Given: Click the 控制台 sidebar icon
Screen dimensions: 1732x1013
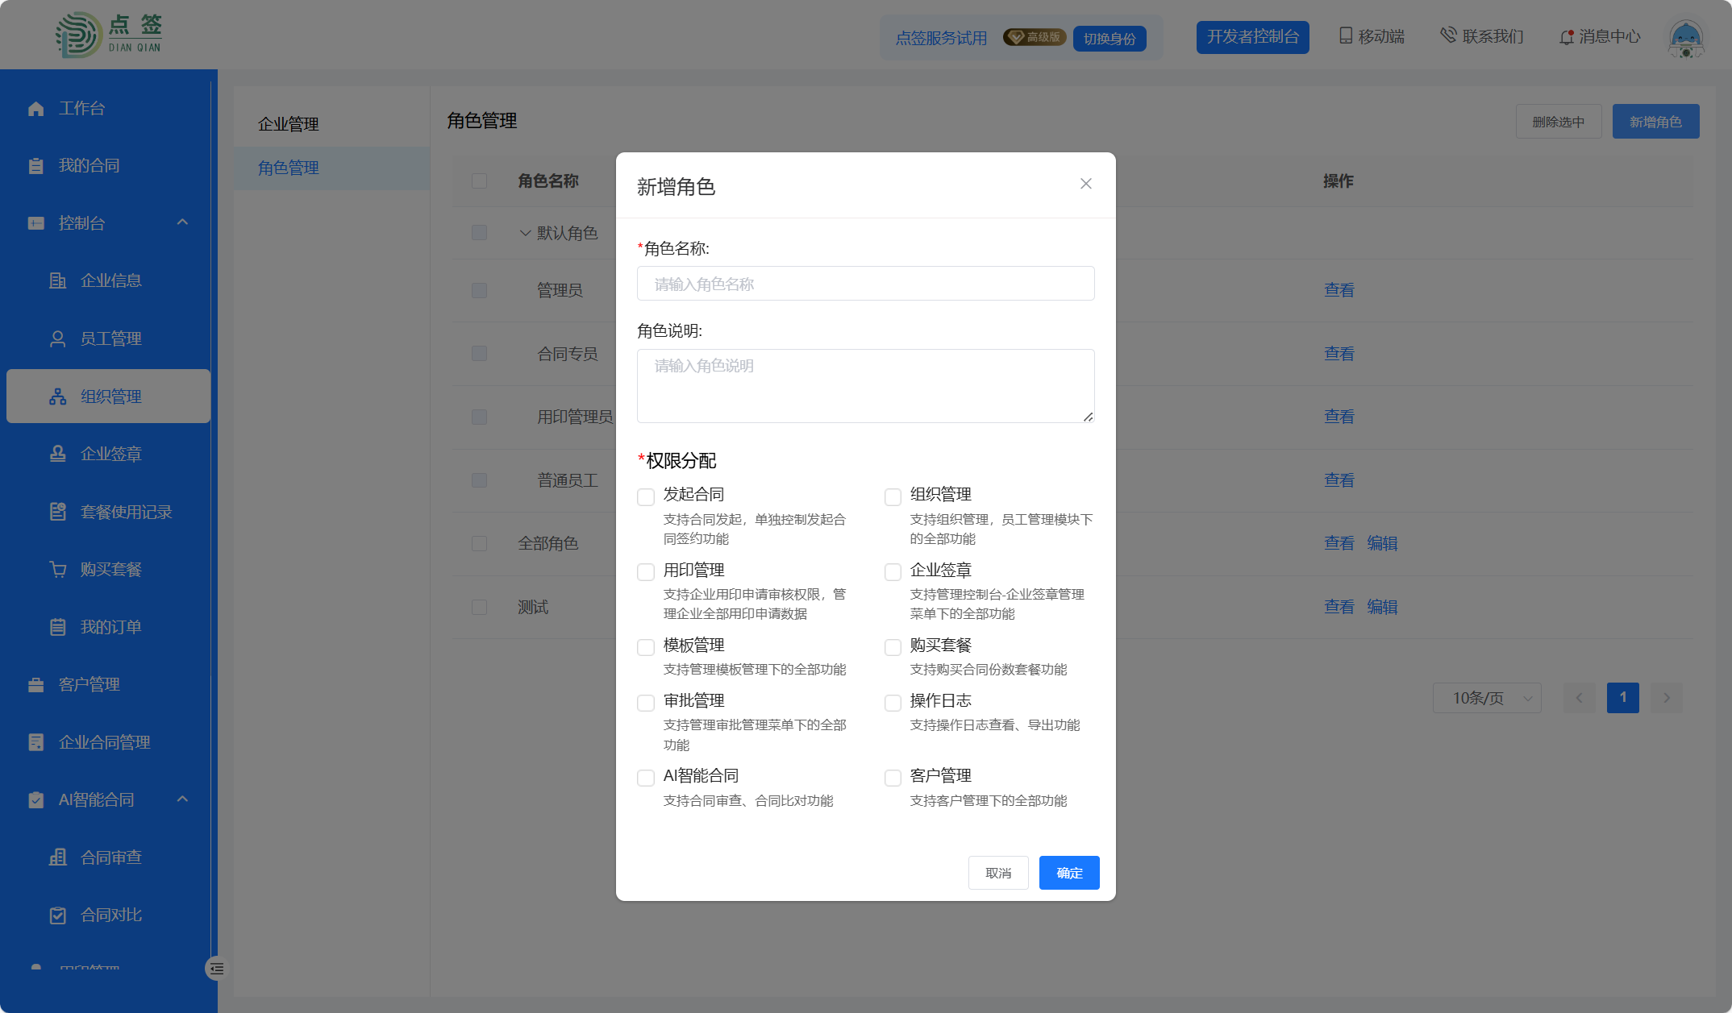Looking at the screenshot, I should pyautogui.click(x=36, y=223).
